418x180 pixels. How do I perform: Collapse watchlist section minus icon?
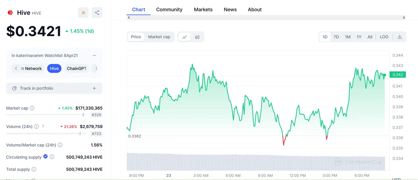click(x=94, y=56)
